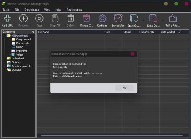
Task: Click the IDM app icon in title bar
Action: [3, 3]
